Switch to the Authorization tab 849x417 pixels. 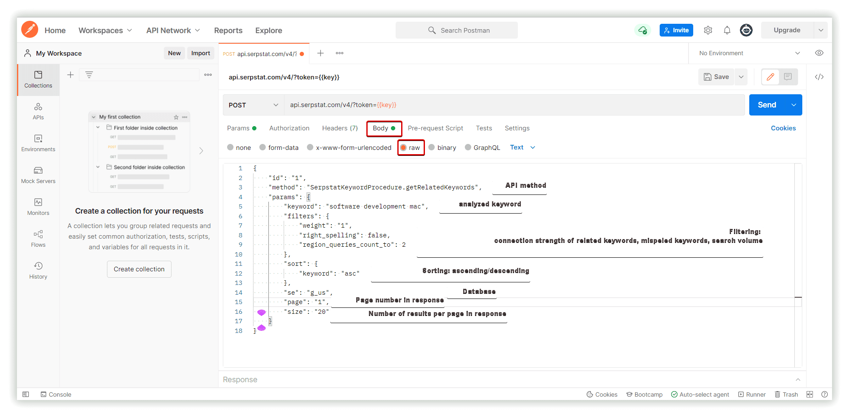pos(289,128)
